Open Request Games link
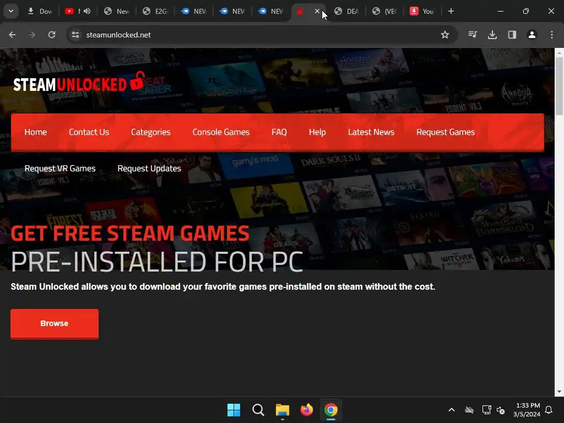564x423 pixels. tap(446, 132)
